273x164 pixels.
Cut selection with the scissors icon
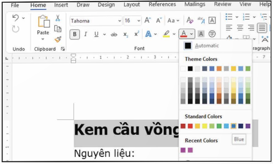pos(58,18)
